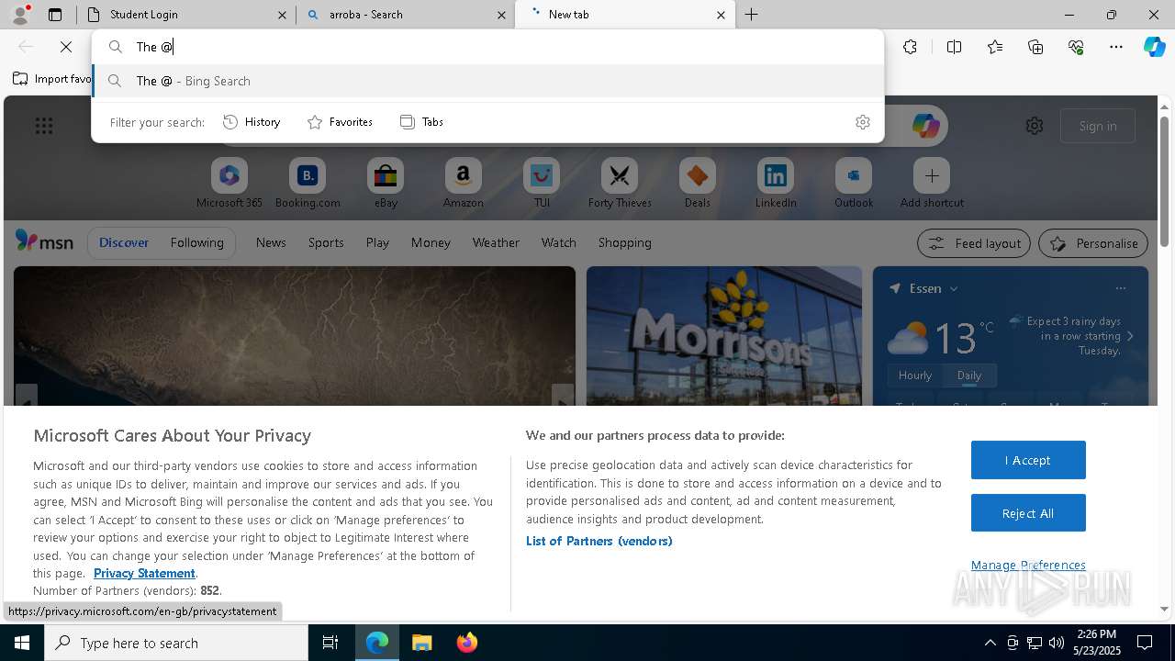Screen dimensions: 1175x661
Task: Launch the Copilot sidebar icon
Action: coord(1155,47)
